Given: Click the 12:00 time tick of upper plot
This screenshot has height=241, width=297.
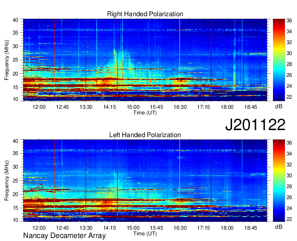Looking at the screenshot, I should pos(39,107).
